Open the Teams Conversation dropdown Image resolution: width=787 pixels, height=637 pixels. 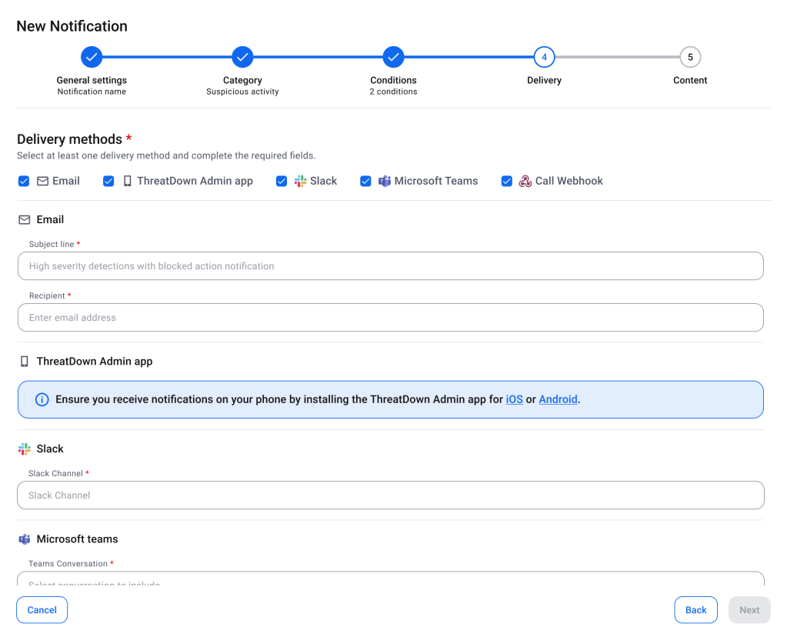[x=390, y=579]
